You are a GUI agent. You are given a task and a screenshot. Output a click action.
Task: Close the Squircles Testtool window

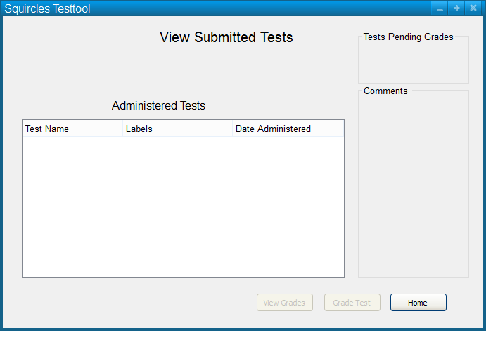pyautogui.click(x=473, y=8)
